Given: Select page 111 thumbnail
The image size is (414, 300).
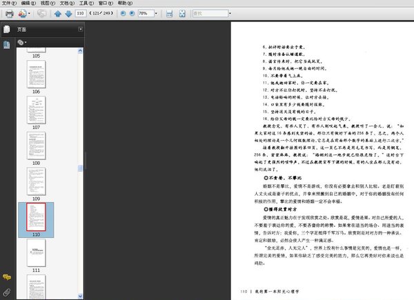Looking at the screenshot, I should pos(36,253).
